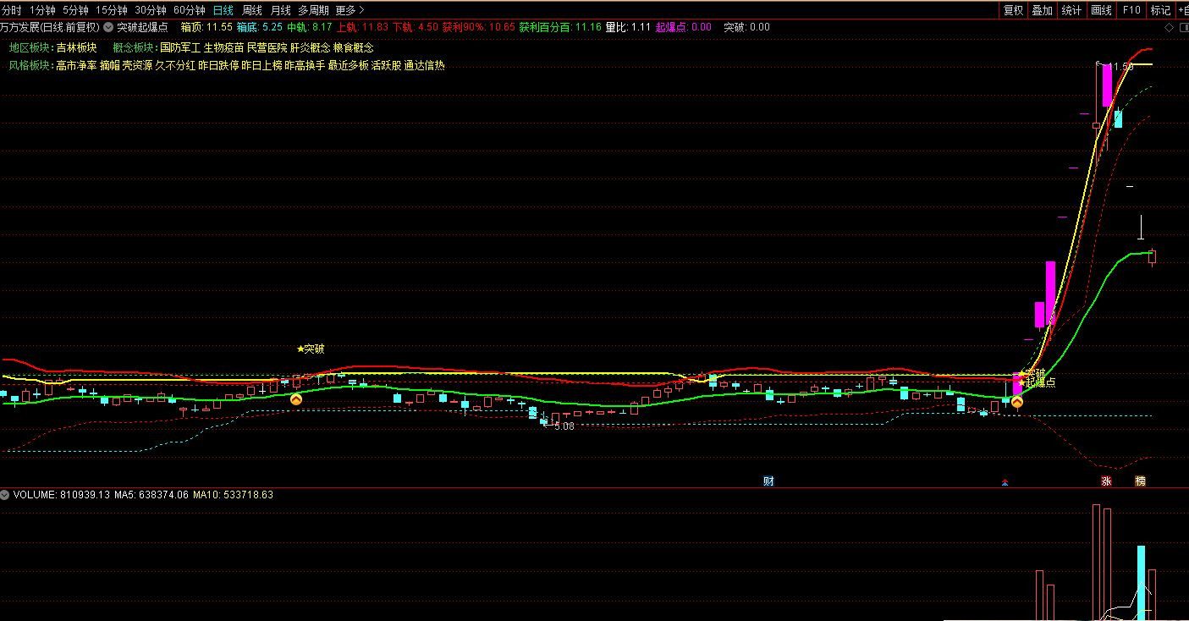Click the 画线 drawing tools button

click(x=1101, y=10)
